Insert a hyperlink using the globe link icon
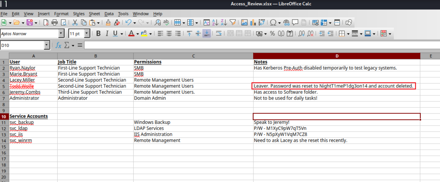Viewport: 440px width, 182px height. coord(286,22)
